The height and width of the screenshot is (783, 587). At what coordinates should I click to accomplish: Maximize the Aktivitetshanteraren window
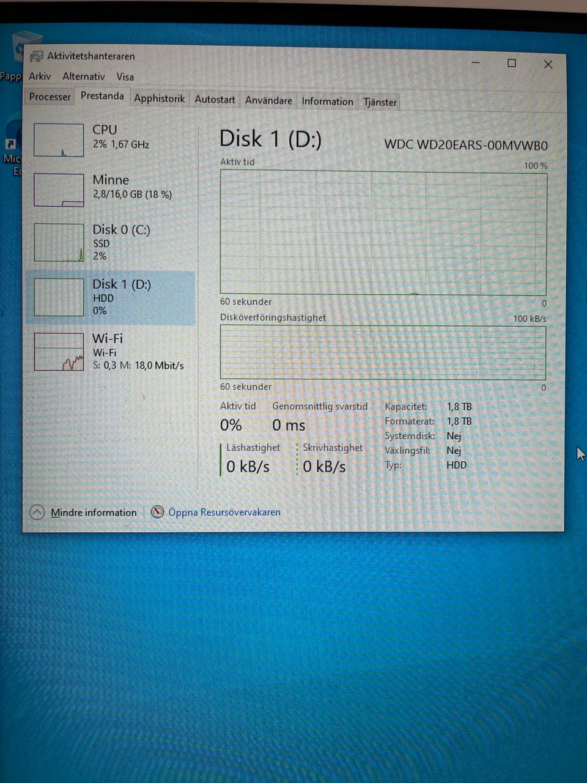pos(512,63)
